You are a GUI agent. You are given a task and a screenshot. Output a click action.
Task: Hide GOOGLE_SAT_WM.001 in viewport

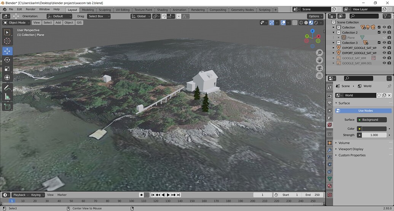(384, 63)
